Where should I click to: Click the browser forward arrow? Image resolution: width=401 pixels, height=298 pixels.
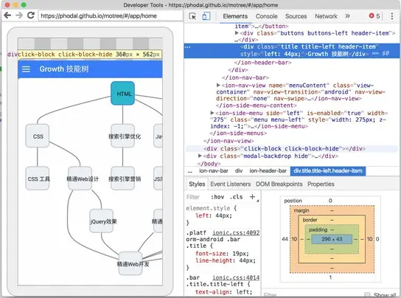click(x=19, y=15)
